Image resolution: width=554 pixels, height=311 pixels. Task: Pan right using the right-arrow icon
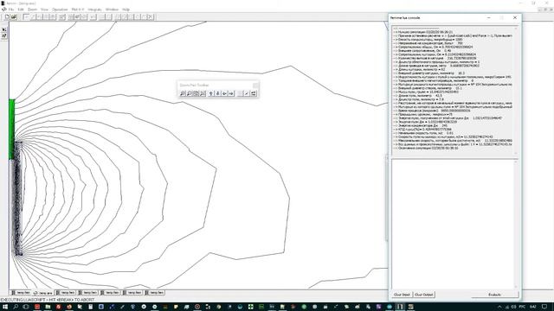tap(231, 93)
